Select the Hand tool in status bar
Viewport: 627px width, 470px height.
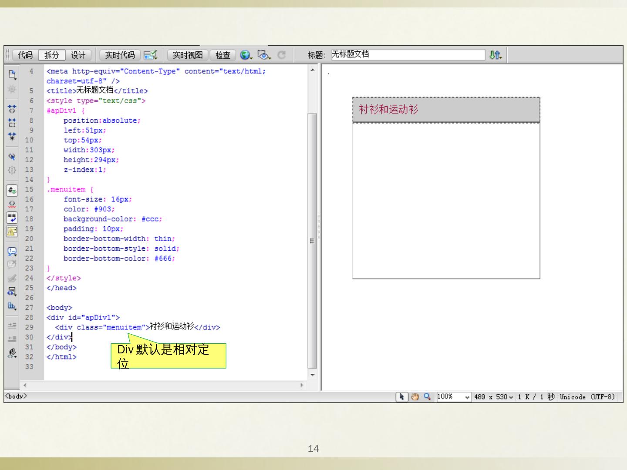(415, 396)
